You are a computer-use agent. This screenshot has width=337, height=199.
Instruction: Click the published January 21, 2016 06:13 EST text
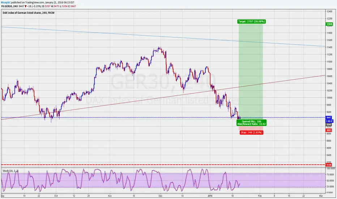(x=43, y=3)
